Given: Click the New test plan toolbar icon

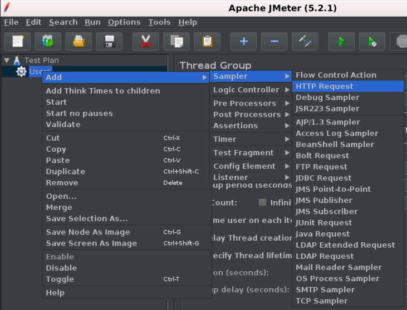Looking at the screenshot, I should point(17,41).
